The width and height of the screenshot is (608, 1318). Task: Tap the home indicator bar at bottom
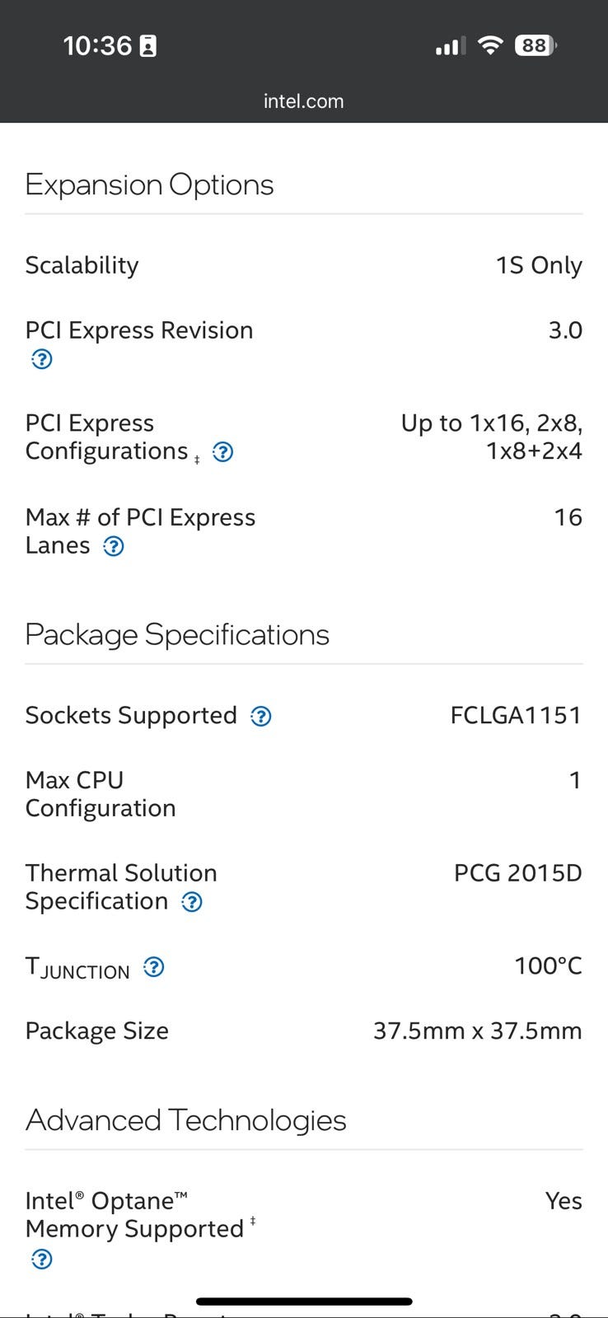tap(304, 1302)
